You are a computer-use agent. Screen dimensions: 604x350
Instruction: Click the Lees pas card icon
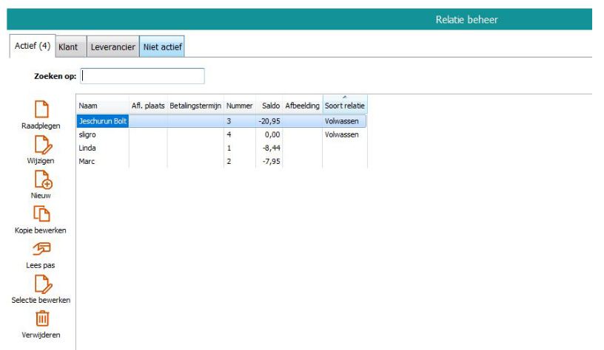(41, 249)
